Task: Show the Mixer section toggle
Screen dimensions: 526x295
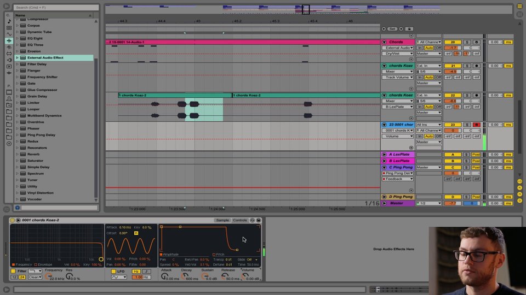Action: click(519, 194)
